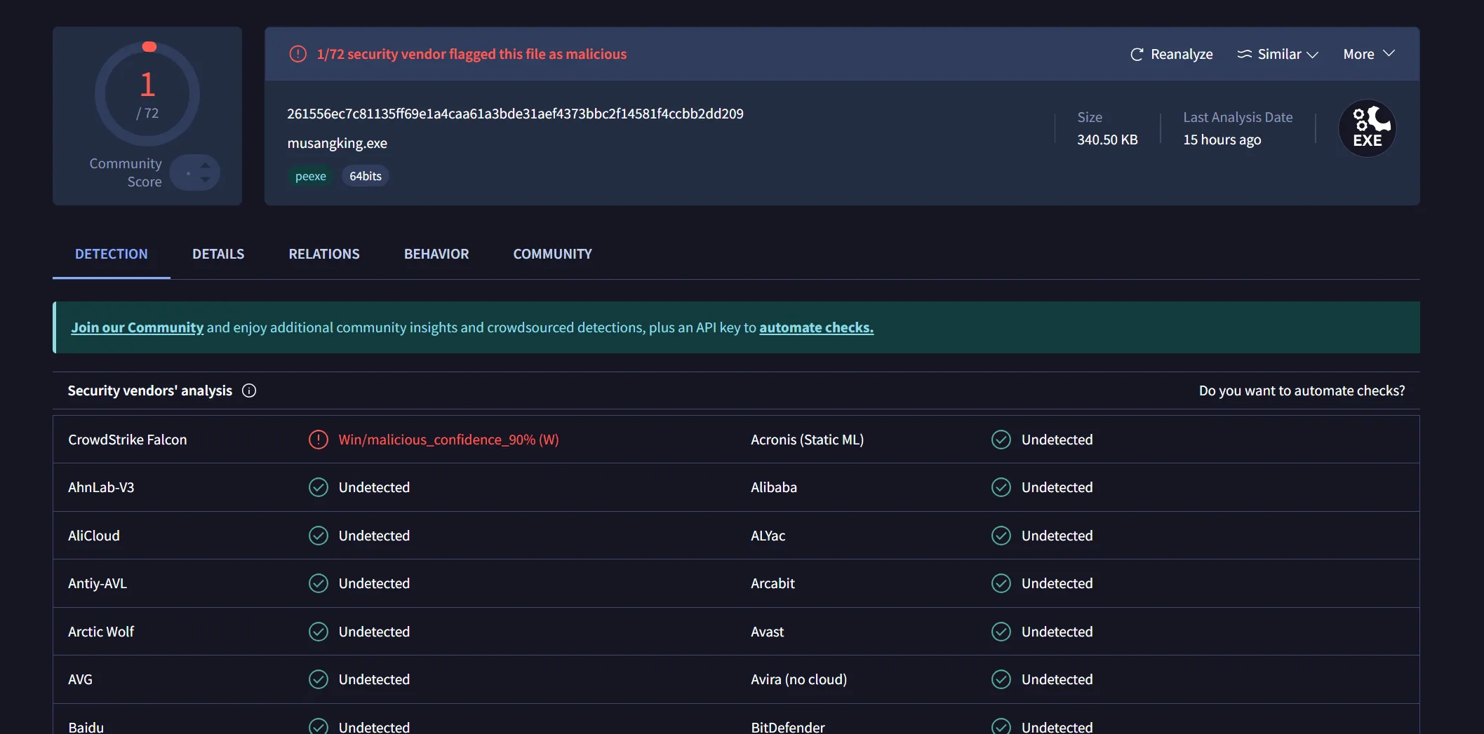The image size is (1484, 734).
Task: Click 'Do you want to automate checks?'
Action: pos(1302,390)
